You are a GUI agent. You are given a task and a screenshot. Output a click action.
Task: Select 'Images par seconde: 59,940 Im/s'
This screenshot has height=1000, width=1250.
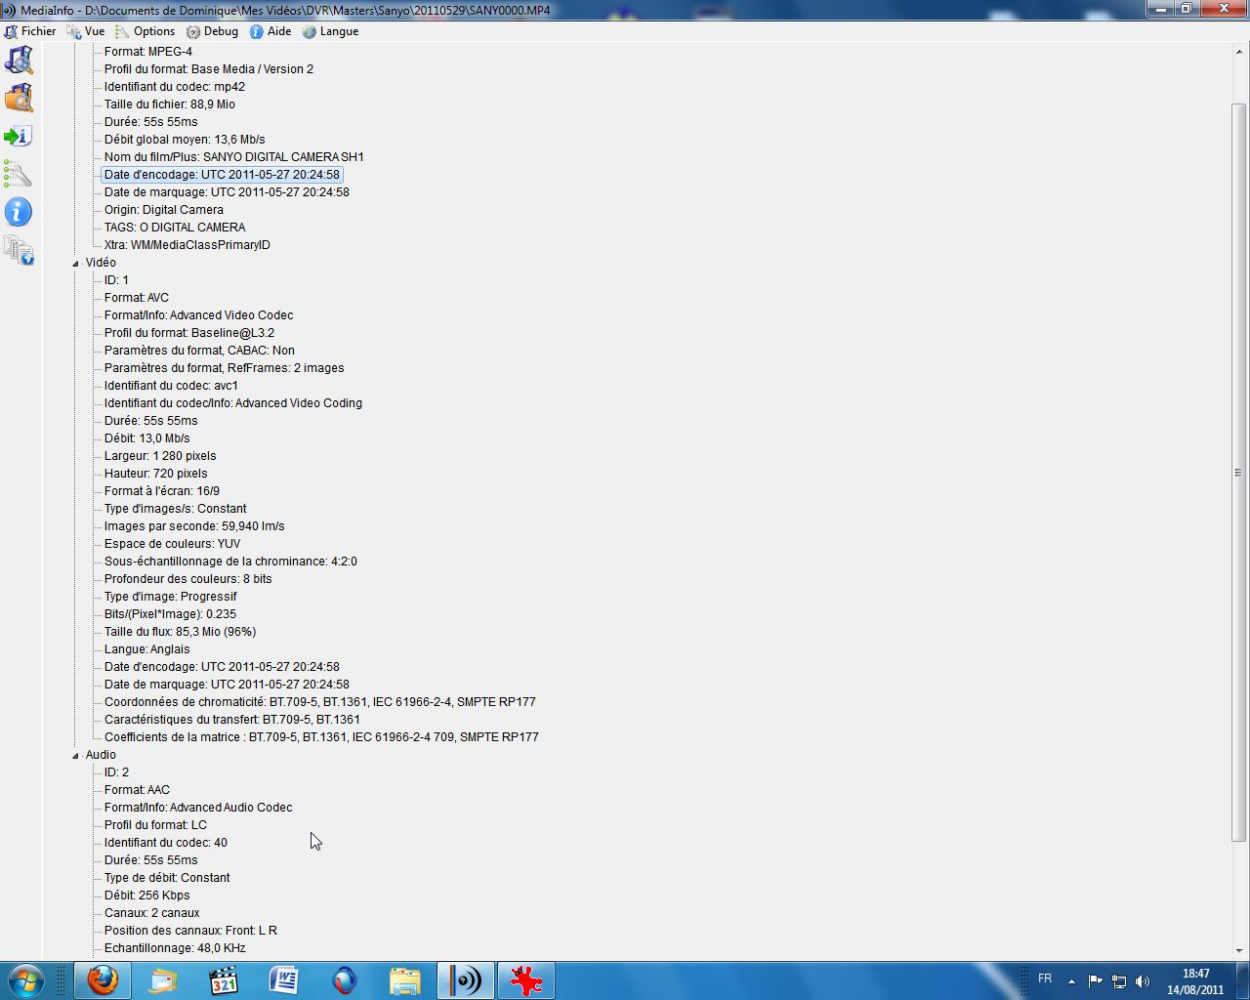(x=194, y=526)
